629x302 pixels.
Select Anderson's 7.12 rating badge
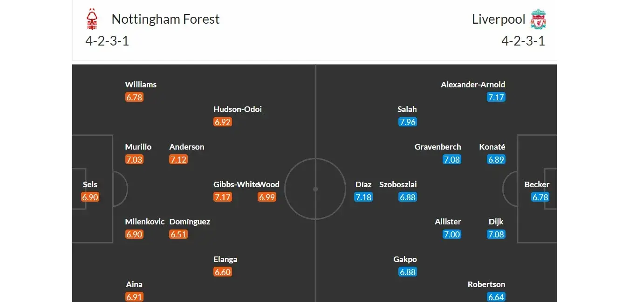178,160
